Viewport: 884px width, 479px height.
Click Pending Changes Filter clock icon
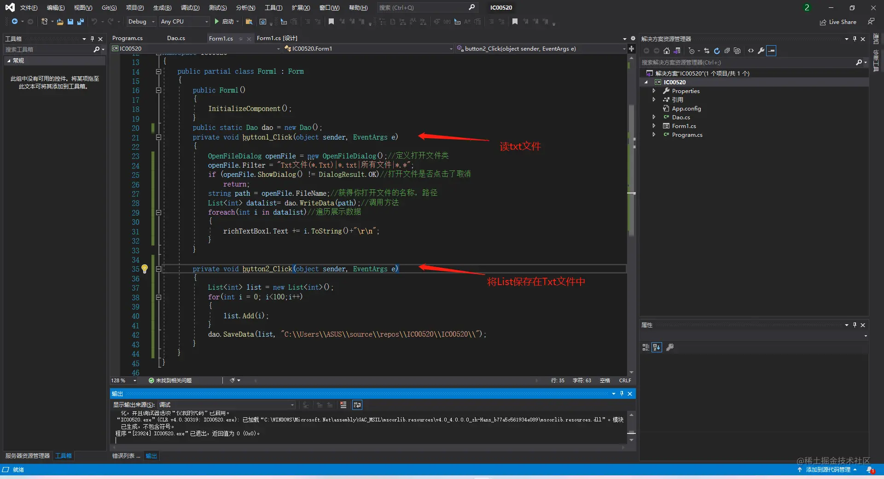[692, 51]
